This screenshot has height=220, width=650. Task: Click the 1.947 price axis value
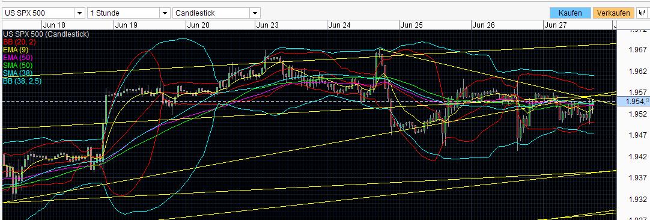[x=637, y=135]
